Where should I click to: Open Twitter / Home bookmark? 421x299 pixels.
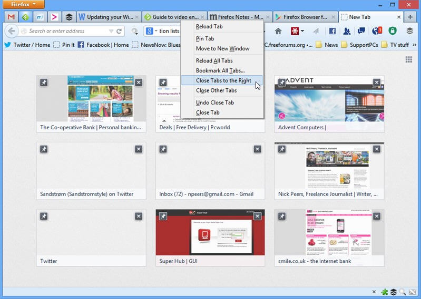[27, 45]
